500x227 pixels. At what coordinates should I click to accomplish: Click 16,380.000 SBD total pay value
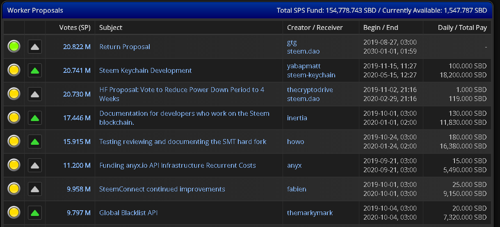pyautogui.click(x=463, y=146)
